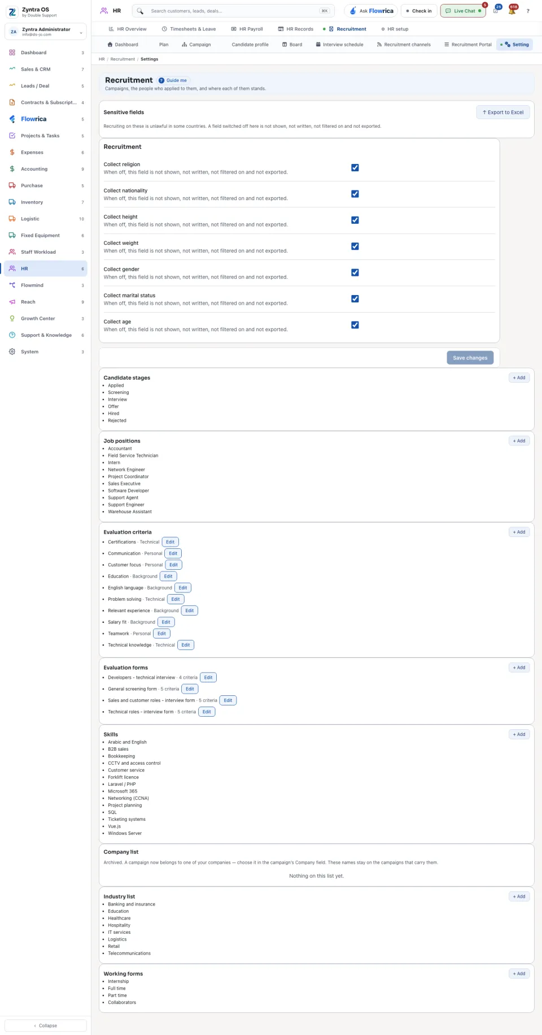
Task: Collapse the sidebar with Collapse button
Action: (x=46, y=1025)
